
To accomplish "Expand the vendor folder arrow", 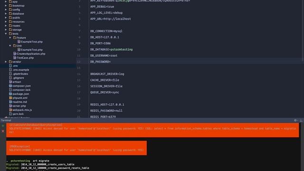I will point(6,62).
